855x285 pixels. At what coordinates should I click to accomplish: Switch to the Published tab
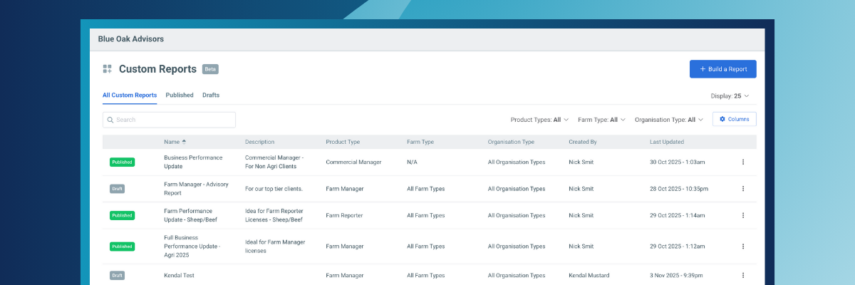click(180, 95)
